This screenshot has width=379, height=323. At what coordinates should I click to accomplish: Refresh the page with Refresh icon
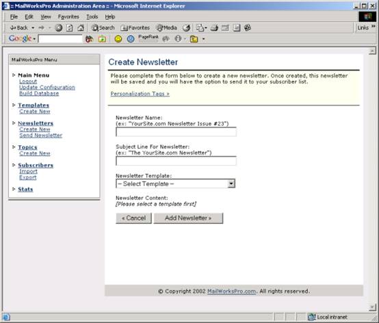[x=70, y=28]
